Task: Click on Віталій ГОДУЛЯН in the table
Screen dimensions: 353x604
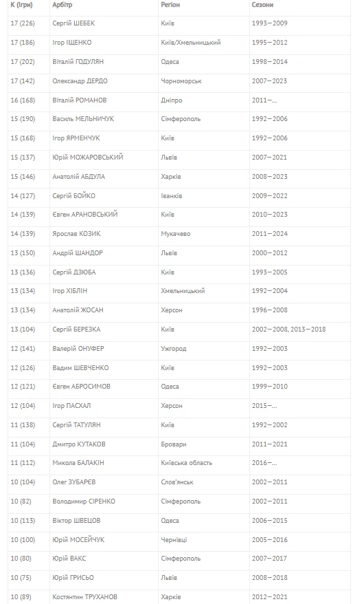Action: click(78, 62)
